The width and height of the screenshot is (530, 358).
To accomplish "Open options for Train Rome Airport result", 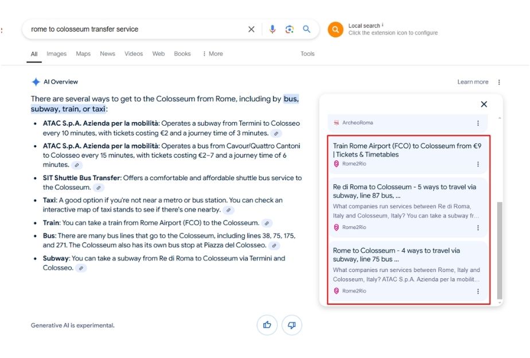I will pyautogui.click(x=478, y=164).
